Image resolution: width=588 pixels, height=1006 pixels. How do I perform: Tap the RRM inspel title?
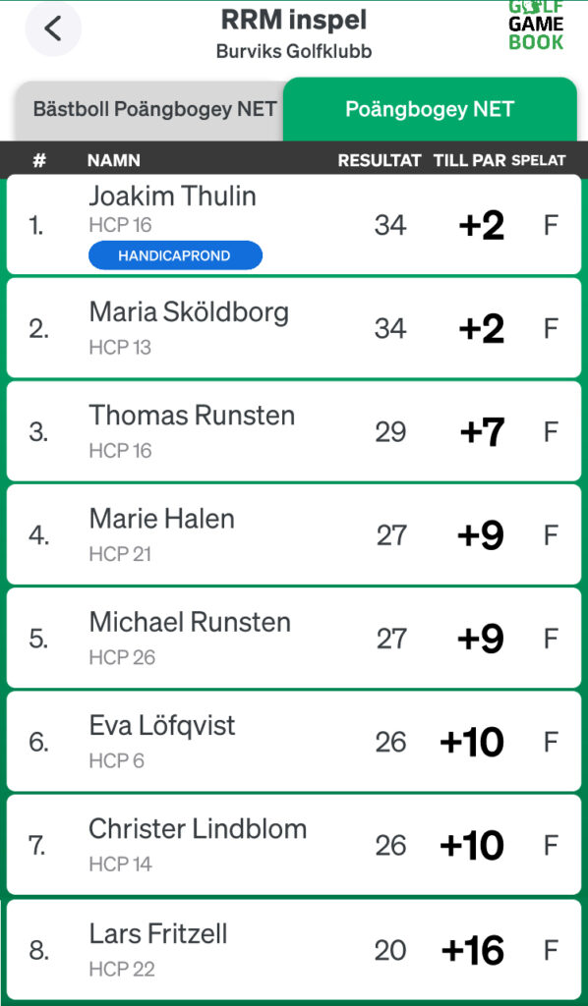tap(294, 20)
